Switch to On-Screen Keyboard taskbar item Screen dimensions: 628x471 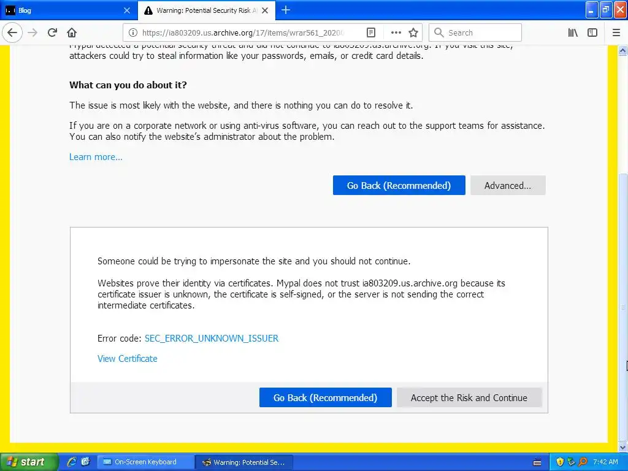click(145, 462)
